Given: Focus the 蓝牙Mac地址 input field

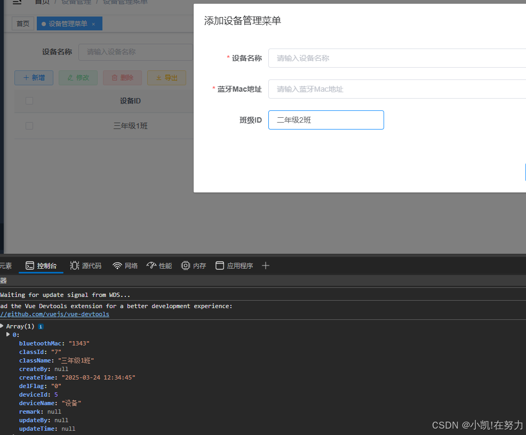Looking at the screenshot, I should pyautogui.click(x=397, y=89).
